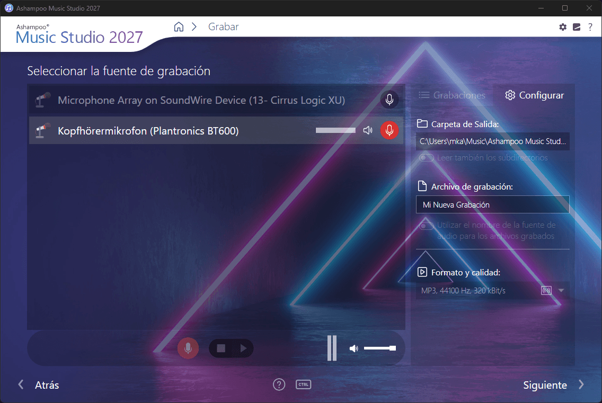Go to the home screen icon
602x403 pixels.
point(179,27)
